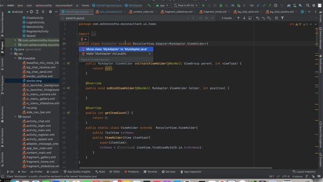Click the home breadcrumb in navigation bar
This screenshot has height=182, width=323.
pos(85,6)
